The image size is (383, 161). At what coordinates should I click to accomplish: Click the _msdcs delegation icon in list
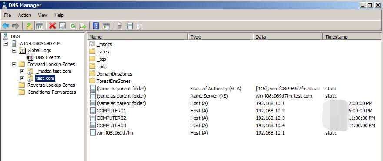[92, 44]
